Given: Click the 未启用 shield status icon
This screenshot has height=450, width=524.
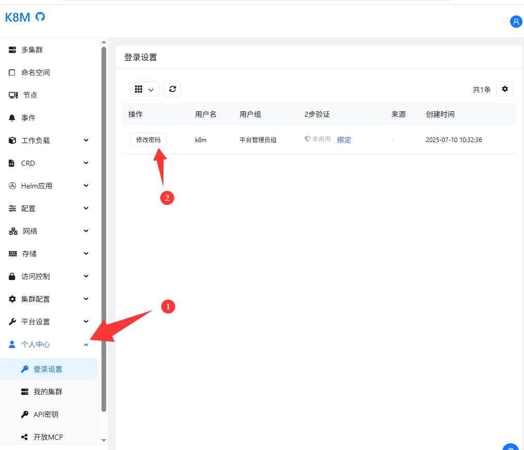Looking at the screenshot, I should click(x=308, y=139).
